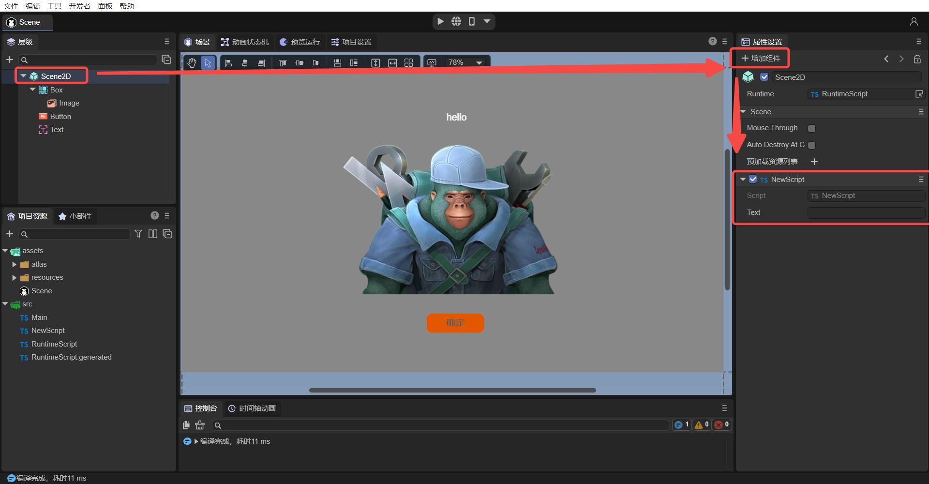Open the 项目设置 tab
929x484 pixels.
(x=351, y=42)
